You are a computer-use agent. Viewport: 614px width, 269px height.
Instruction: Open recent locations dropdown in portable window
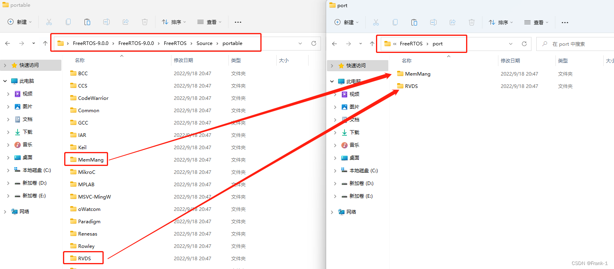[x=33, y=43]
